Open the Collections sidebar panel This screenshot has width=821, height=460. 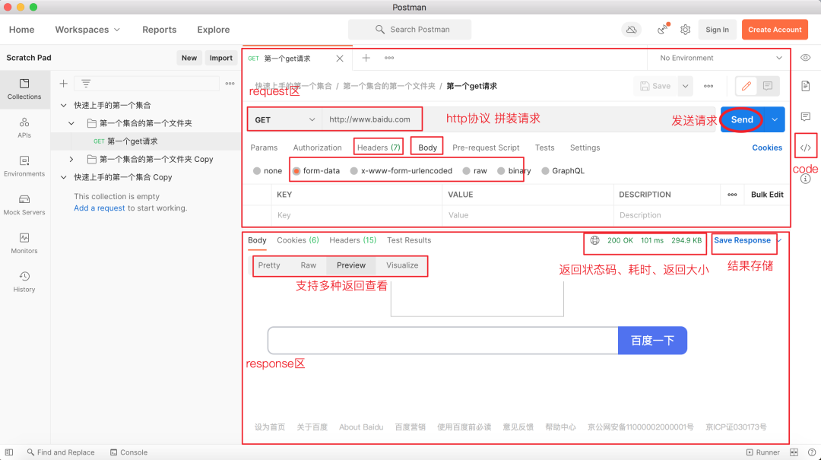[x=24, y=89]
